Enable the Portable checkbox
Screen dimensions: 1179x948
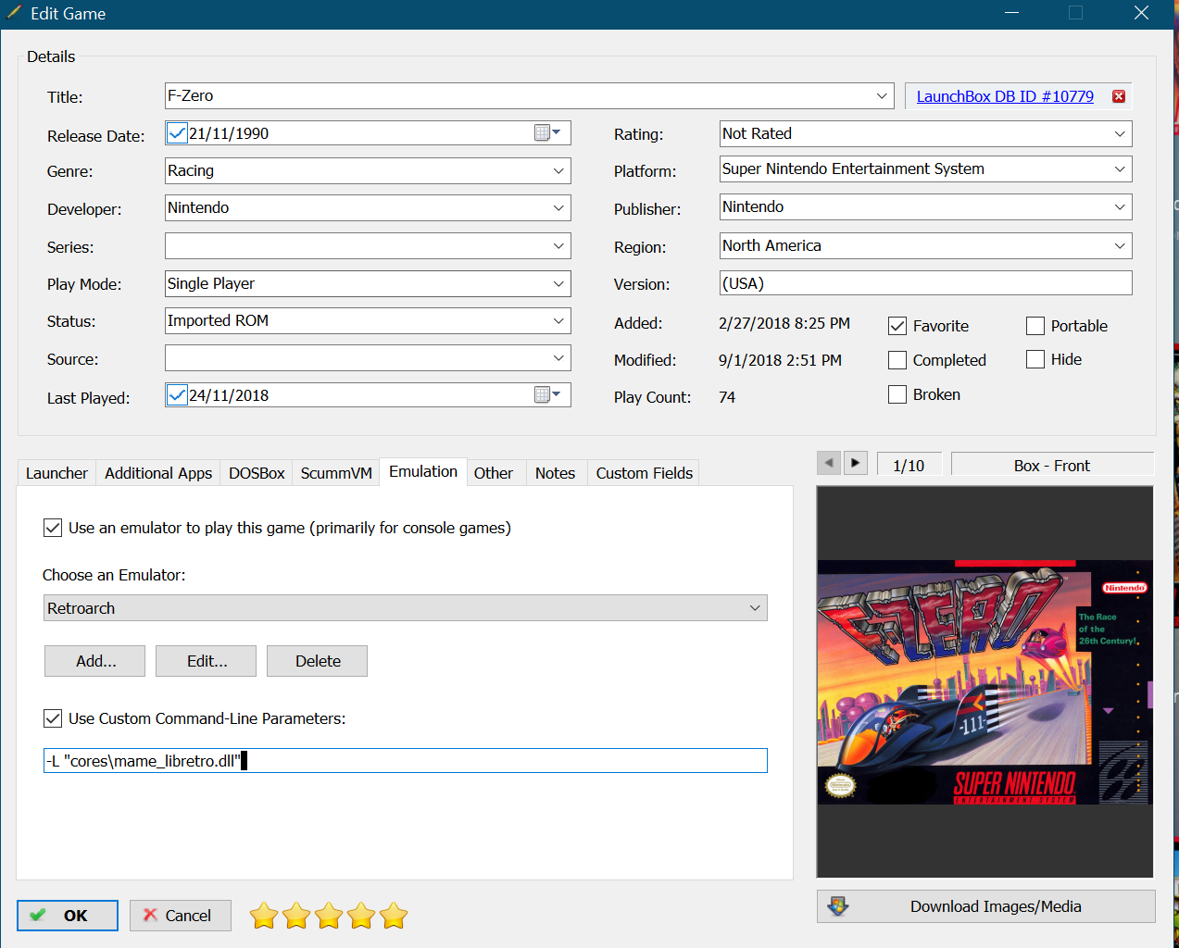1035,326
